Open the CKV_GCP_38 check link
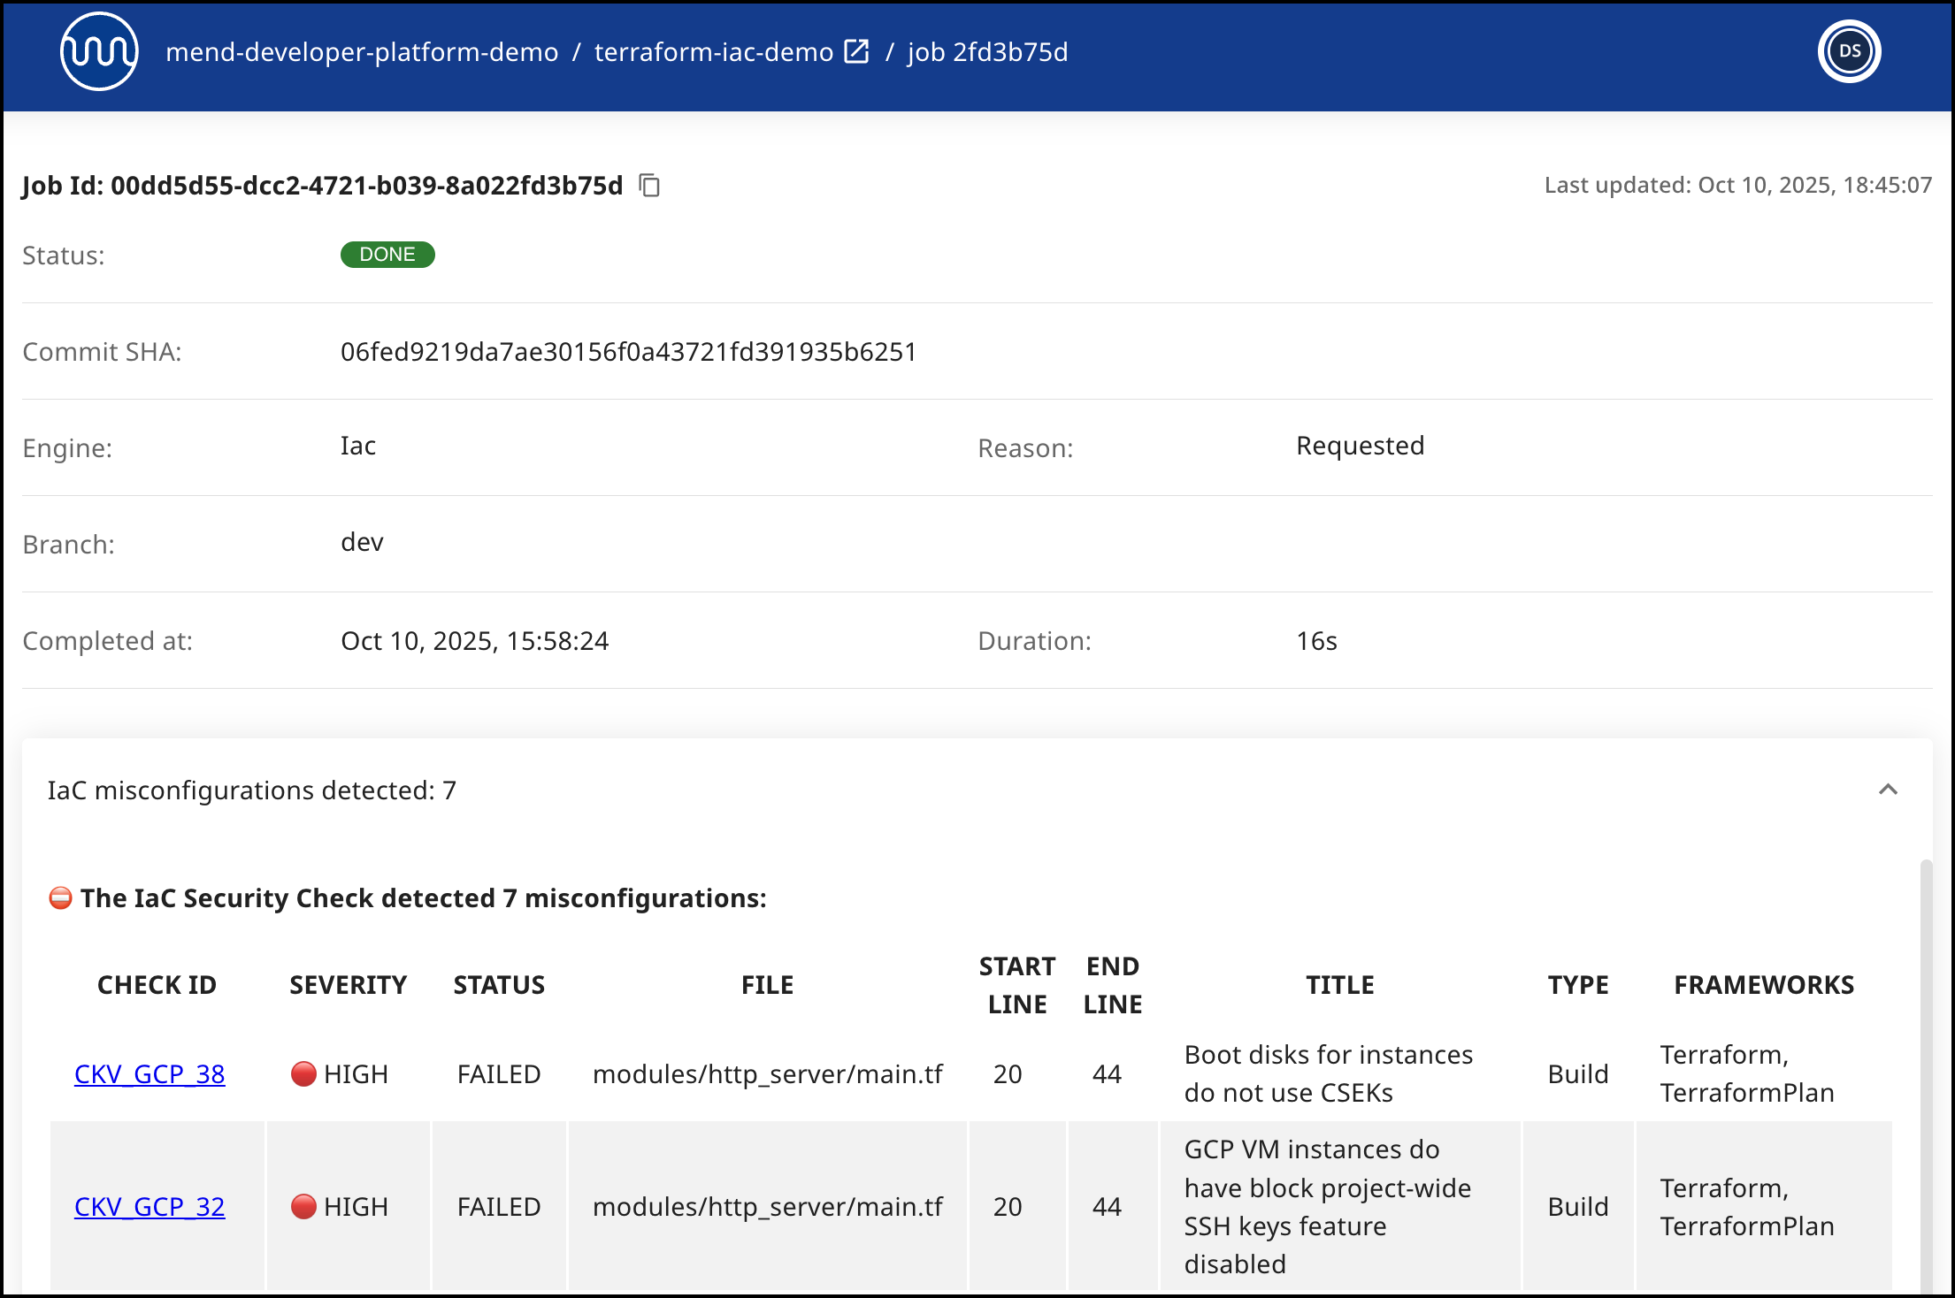The width and height of the screenshot is (1955, 1298). pyautogui.click(x=149, y=1074)
